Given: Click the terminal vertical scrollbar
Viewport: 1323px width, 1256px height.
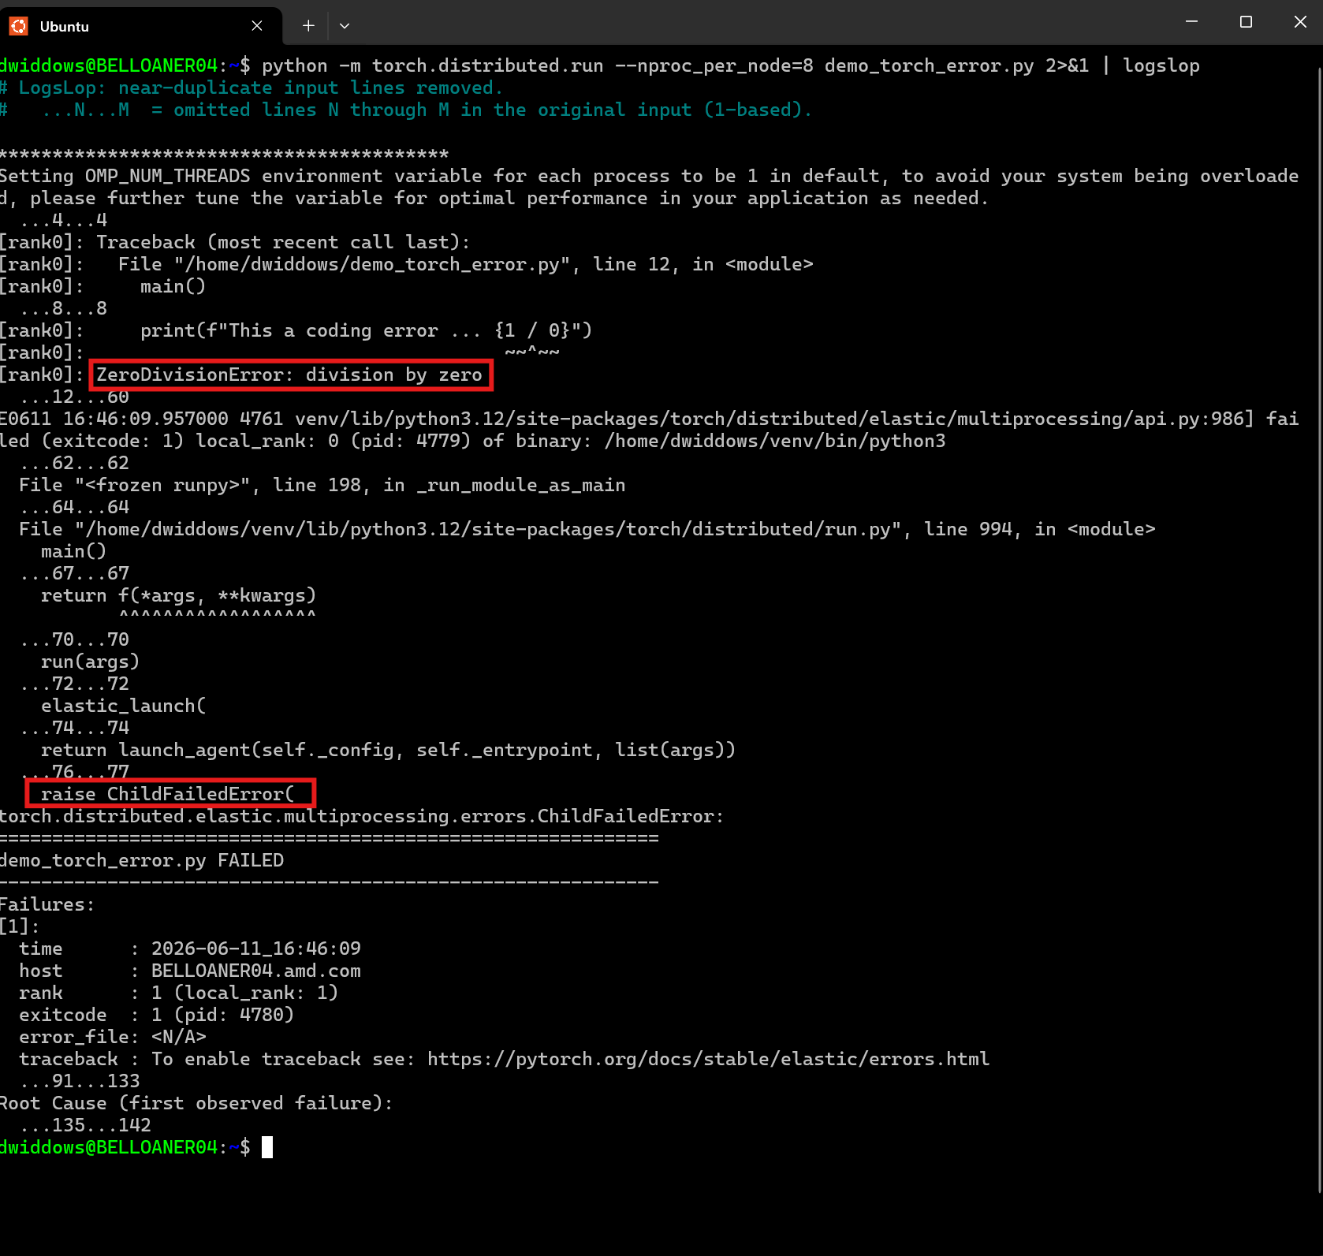Looking at the screenshot, I should click(1319, 631).
